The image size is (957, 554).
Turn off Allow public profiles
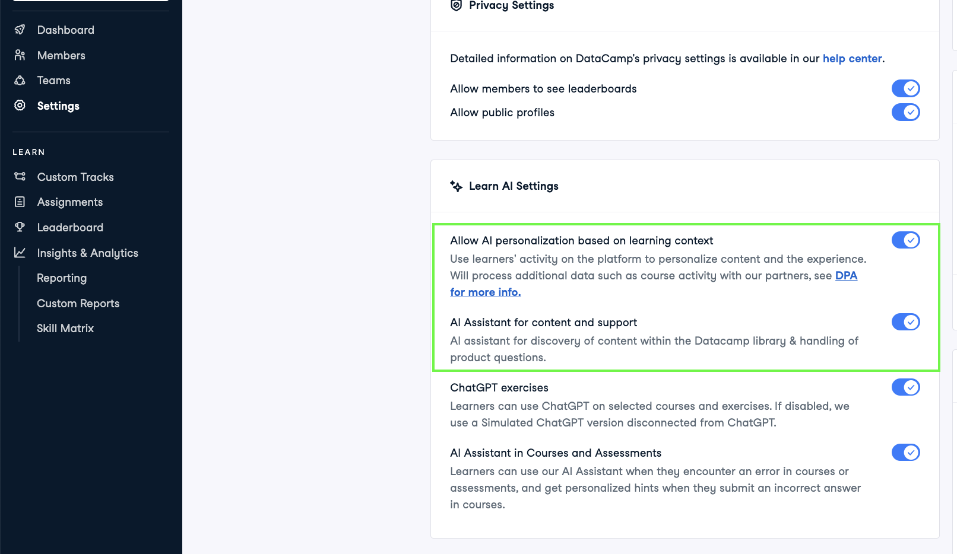coord(905,112)
